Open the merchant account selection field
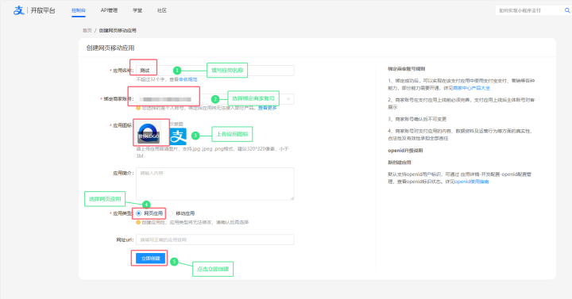572x299 pixels. (x=215, y=98)
